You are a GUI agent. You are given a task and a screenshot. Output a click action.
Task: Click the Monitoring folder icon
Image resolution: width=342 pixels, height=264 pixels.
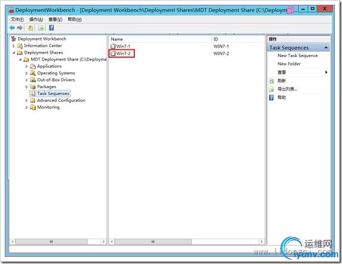(x=33, y=107)
